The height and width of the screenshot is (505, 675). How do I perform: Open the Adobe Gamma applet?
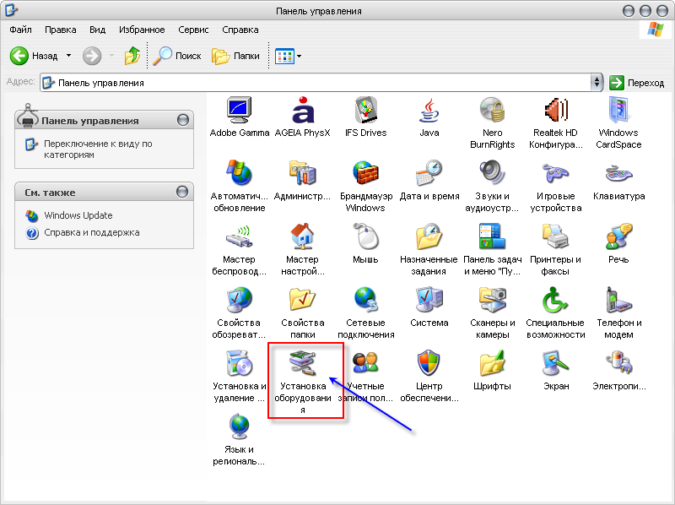240,117
